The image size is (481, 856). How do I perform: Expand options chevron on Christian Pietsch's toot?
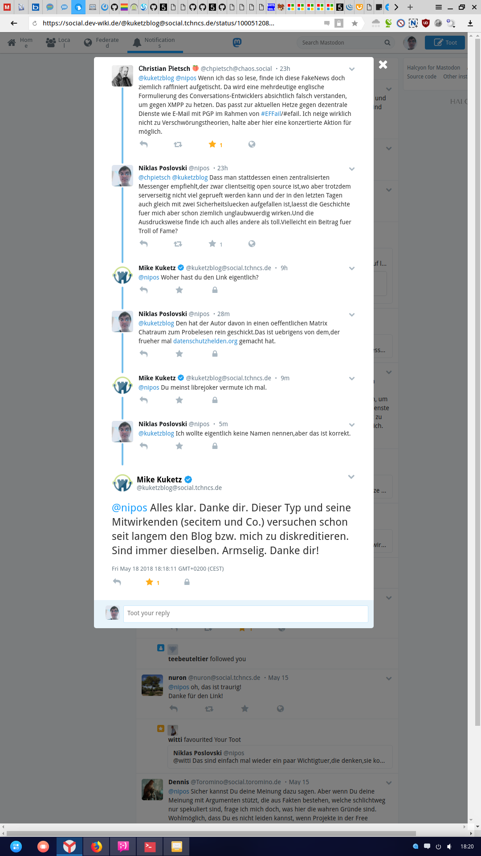pos(352,69)
